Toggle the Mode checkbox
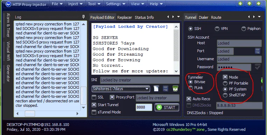The image size is (267, 135). point(225,77)
